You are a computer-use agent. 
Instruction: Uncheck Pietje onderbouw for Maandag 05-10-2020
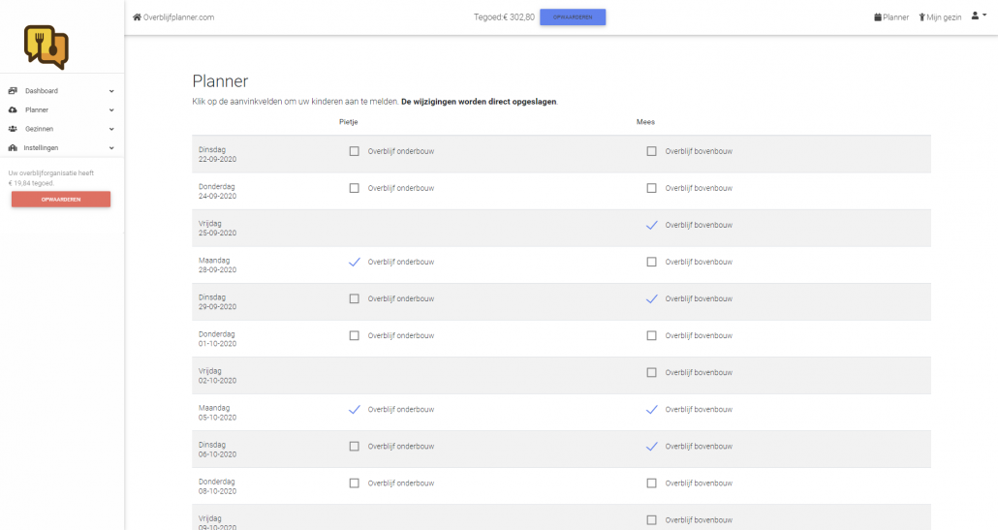tap(354, 410)
